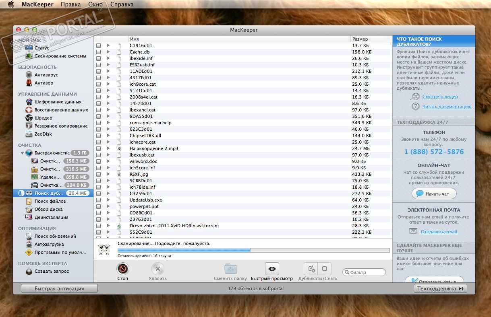Open the Поиск файлов icon

click(29, 201)
